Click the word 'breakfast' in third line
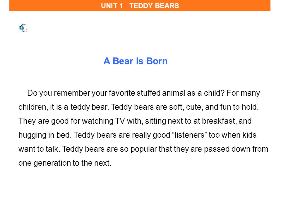The width and height of the screenshot is (281, 210). 218,121
